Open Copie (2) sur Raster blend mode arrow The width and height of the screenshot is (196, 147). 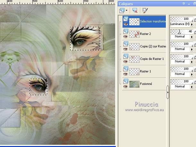click(192, 49)
